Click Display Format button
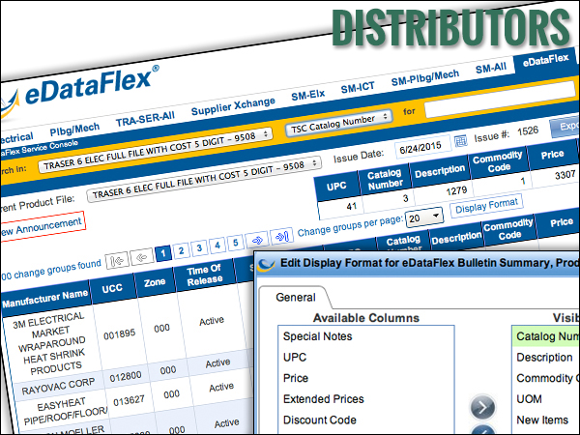 click(486, 205)
